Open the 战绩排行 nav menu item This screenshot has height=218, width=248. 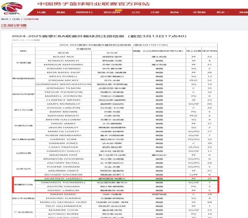84,12
